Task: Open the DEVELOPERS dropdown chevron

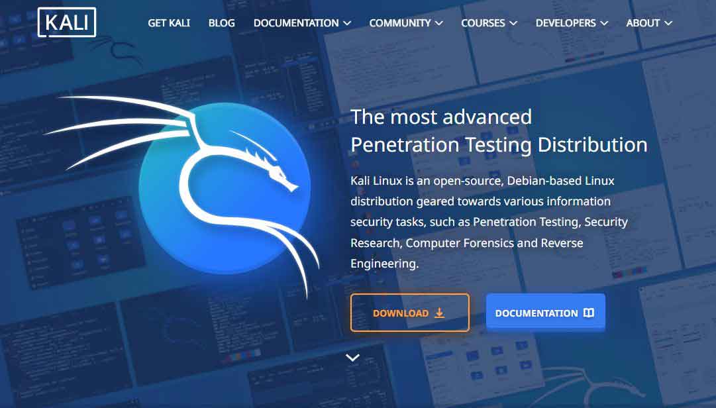Action: pos(604,23)
